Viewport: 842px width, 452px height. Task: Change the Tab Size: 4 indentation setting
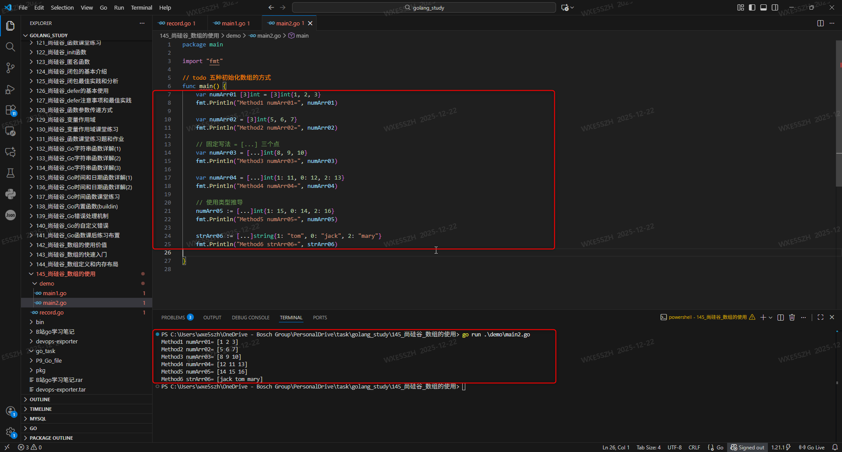[x=648, y=447]
